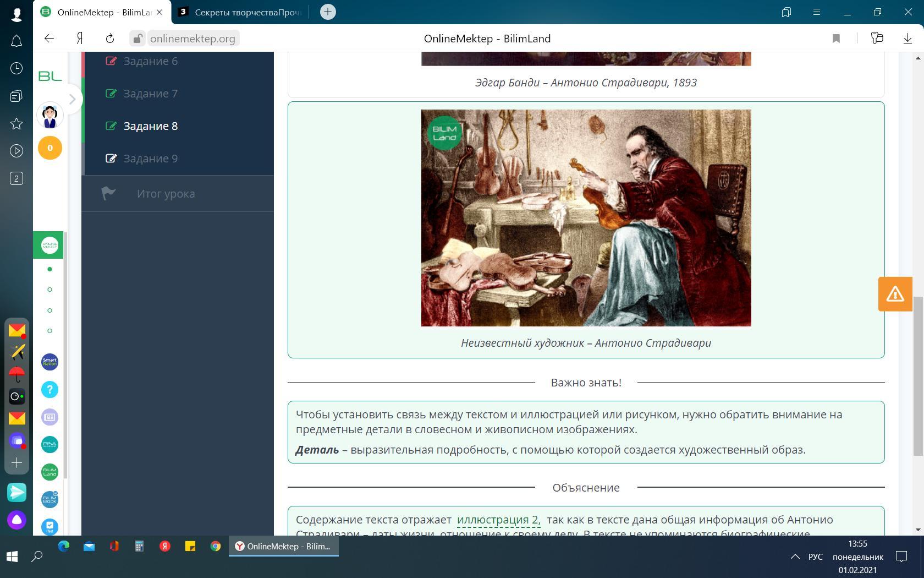Click the orange points badge showing 0
The height and width of the screenshot is (578, 924).
(x=50, y=148)
